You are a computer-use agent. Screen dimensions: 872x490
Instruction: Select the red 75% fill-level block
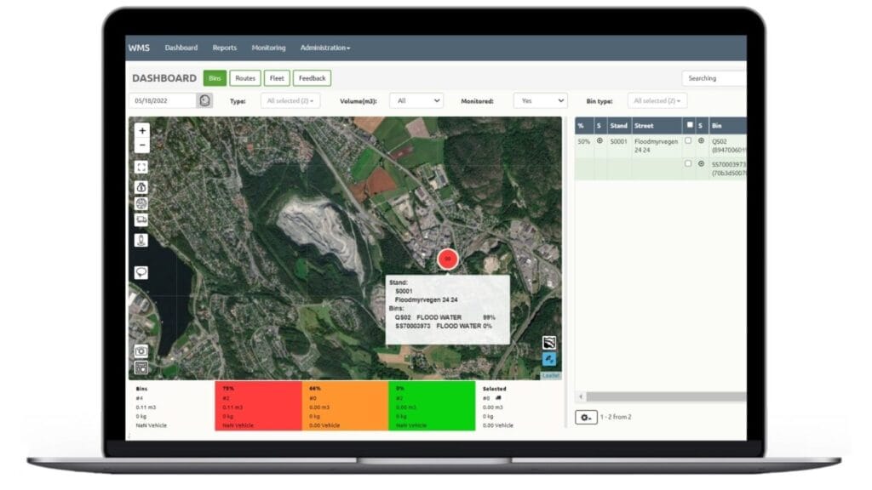click(258, 406)
